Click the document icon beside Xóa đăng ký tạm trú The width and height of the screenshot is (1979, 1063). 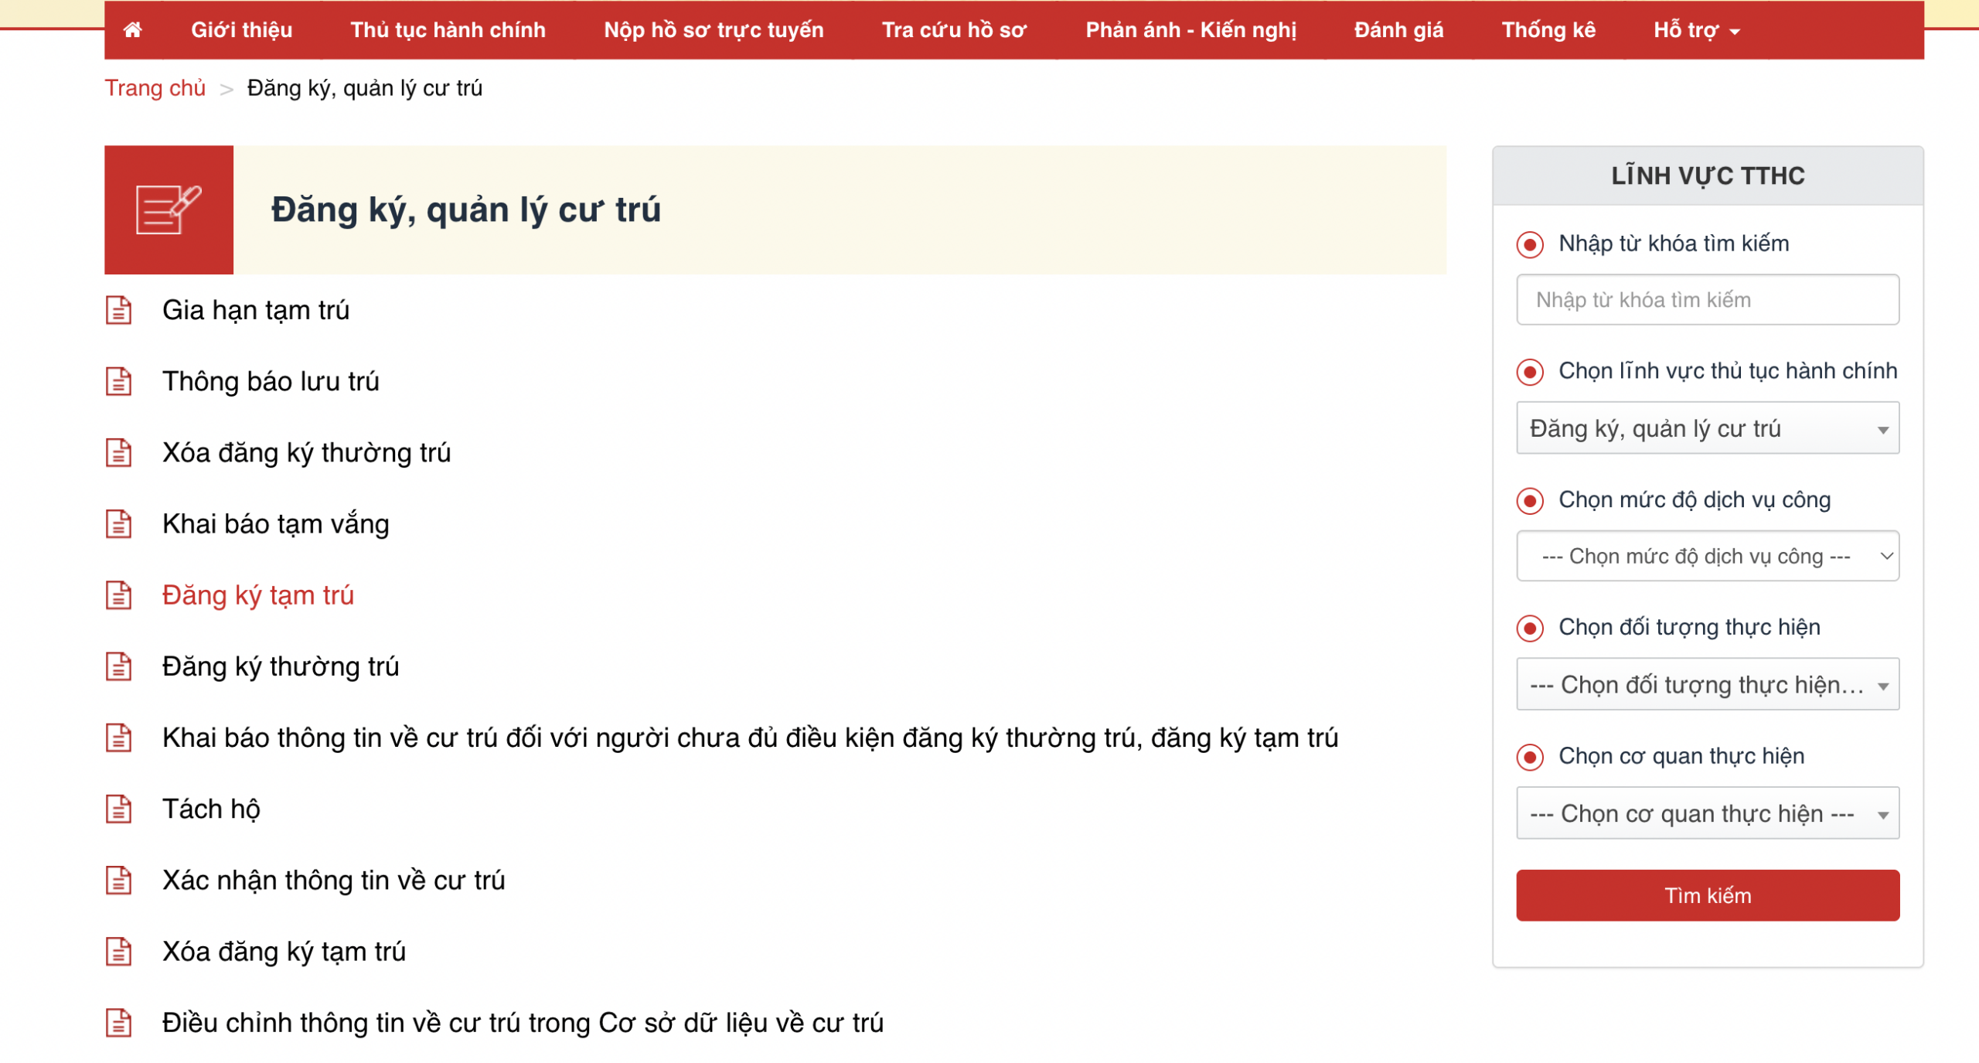click(118, 952)
